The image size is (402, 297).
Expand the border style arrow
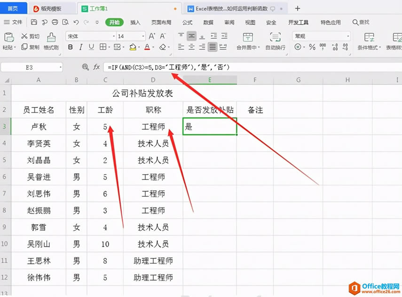(109, 47)
